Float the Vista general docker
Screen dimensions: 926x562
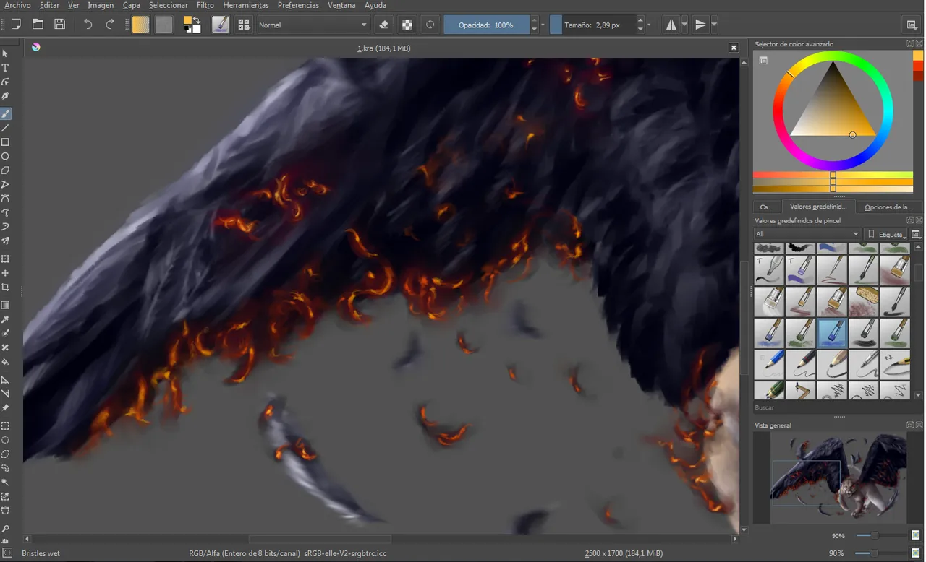click(910, 425)
